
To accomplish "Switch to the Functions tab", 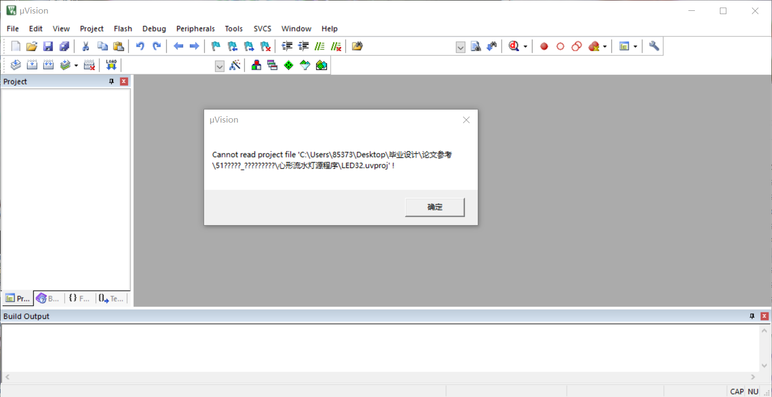I will pyautogui.click(x=79, y=298).
